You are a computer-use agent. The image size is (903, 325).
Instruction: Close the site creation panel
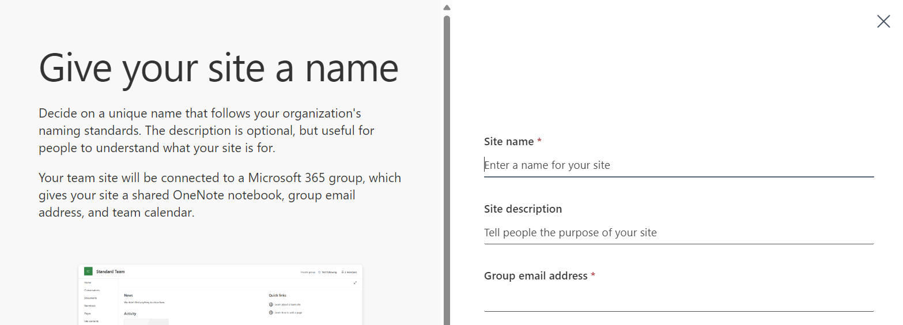click(x=883, y=22)
